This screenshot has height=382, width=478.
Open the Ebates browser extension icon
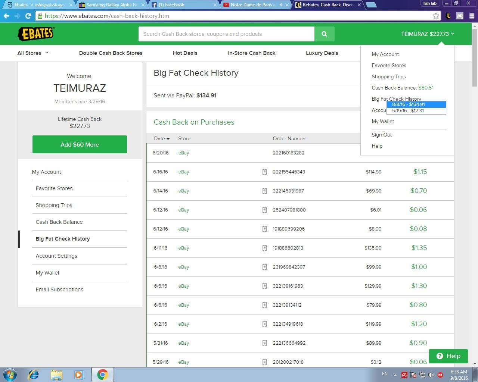(x=448, y=16)
